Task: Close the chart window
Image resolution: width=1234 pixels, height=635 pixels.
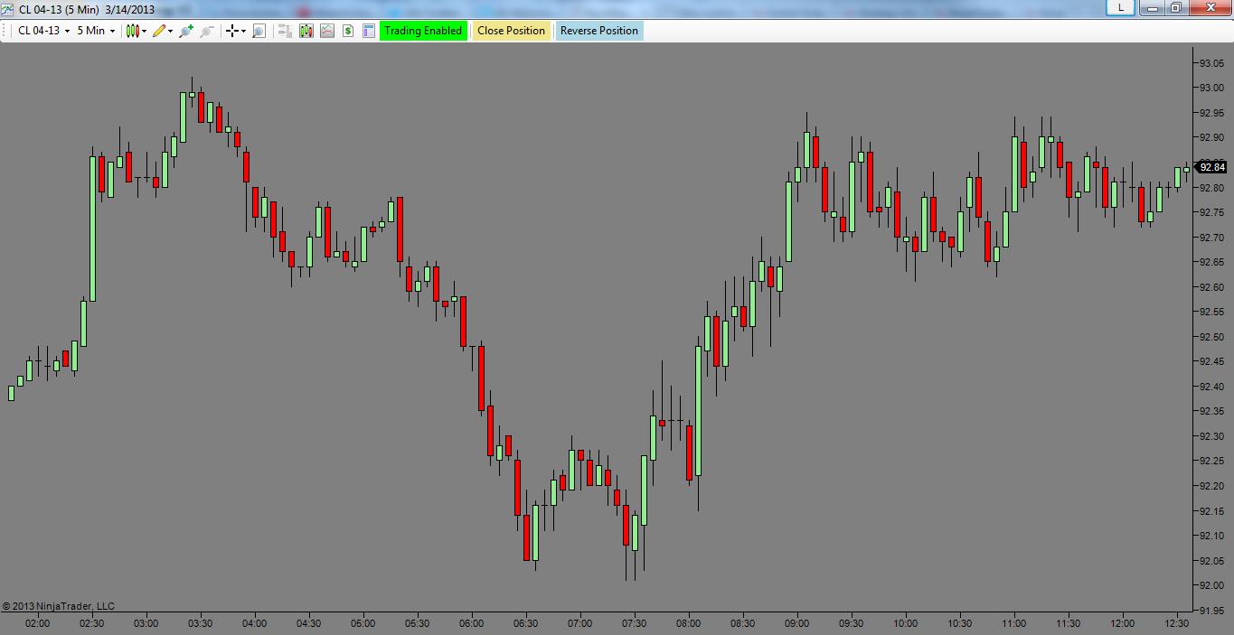Action: [x=1210, y=7]
